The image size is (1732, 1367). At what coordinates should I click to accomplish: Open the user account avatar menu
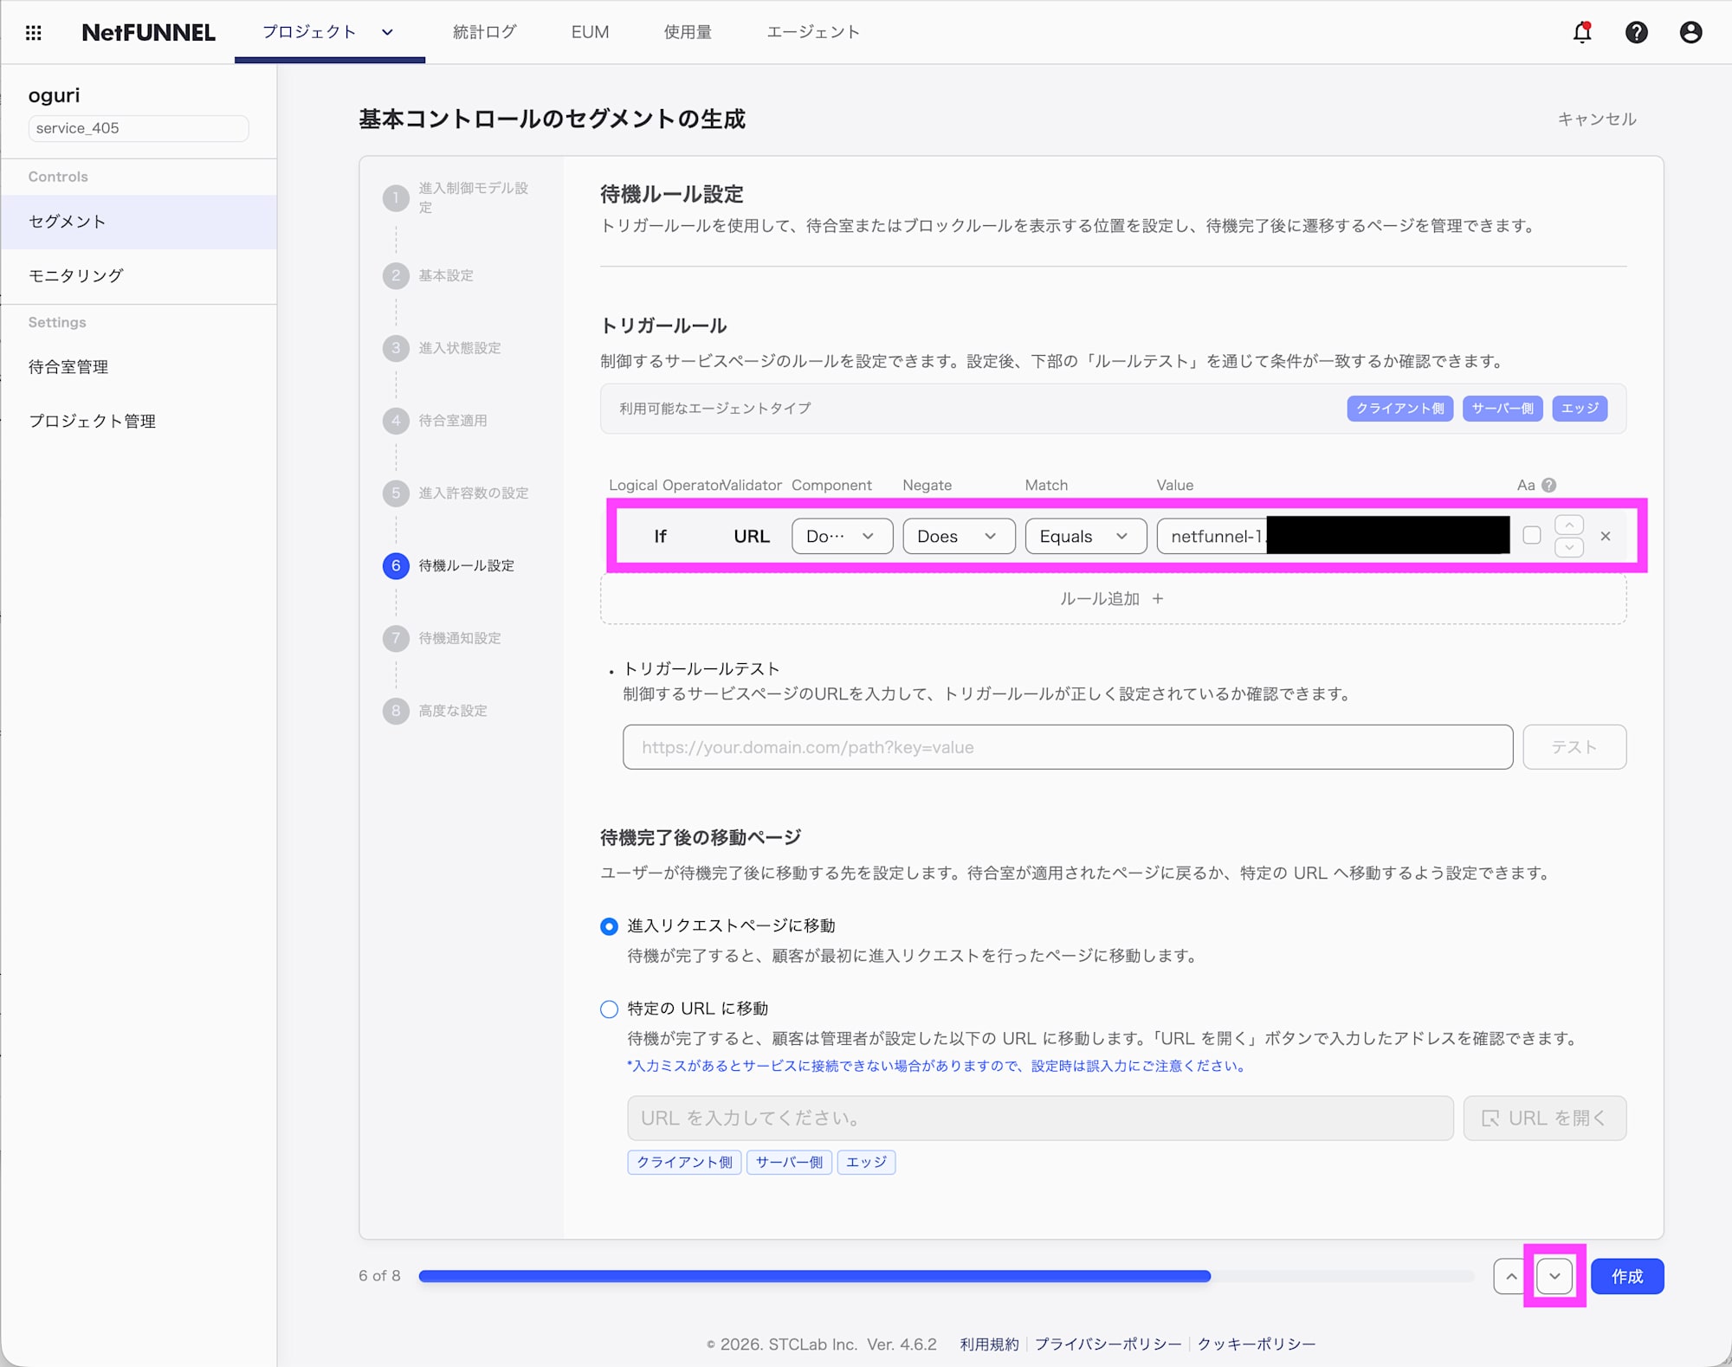click(1690, 32)
